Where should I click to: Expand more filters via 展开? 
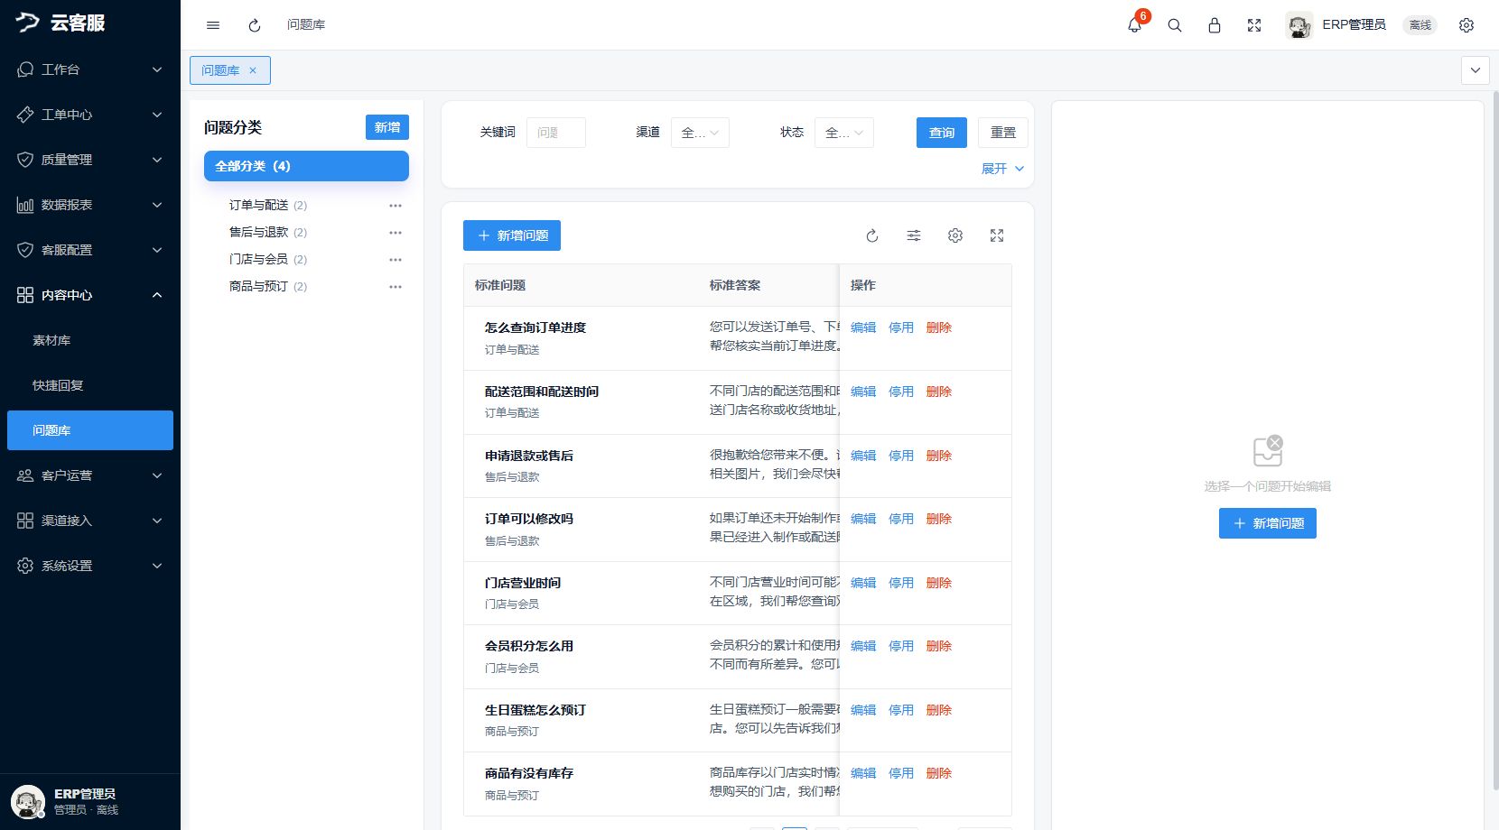1002,169
